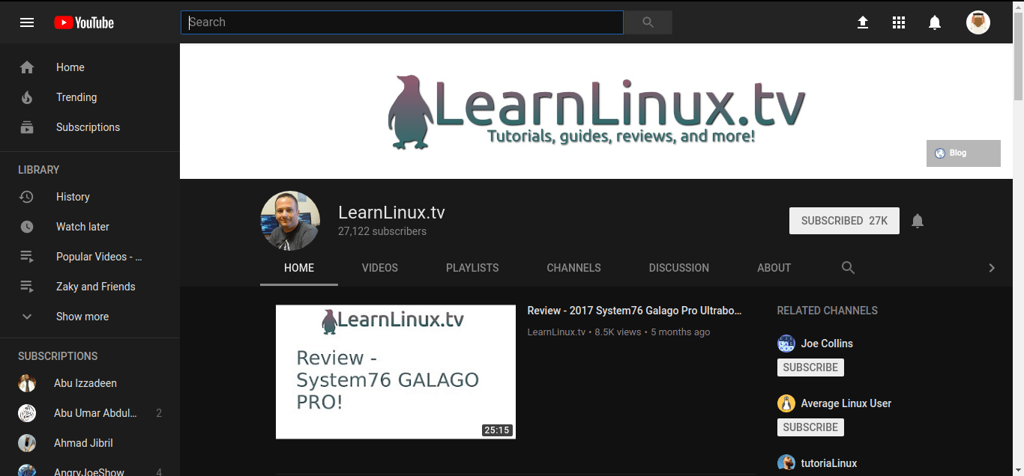Open the DISCUSSION tab

click(678, 267)
